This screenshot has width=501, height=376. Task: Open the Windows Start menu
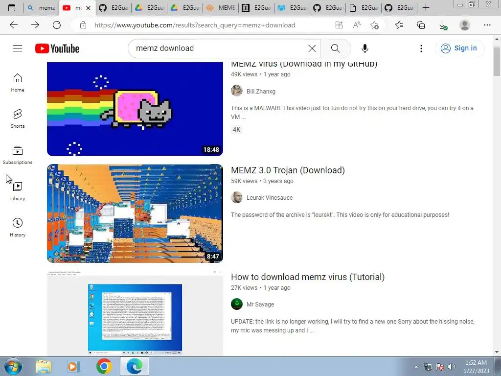(13, 366)
